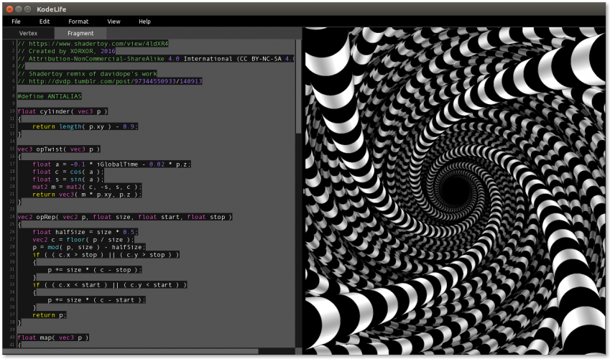Screen dimensions: 610x359
Task: Click the spiral shader preview render
Action: pyautogui.click(x=454, y=190)
